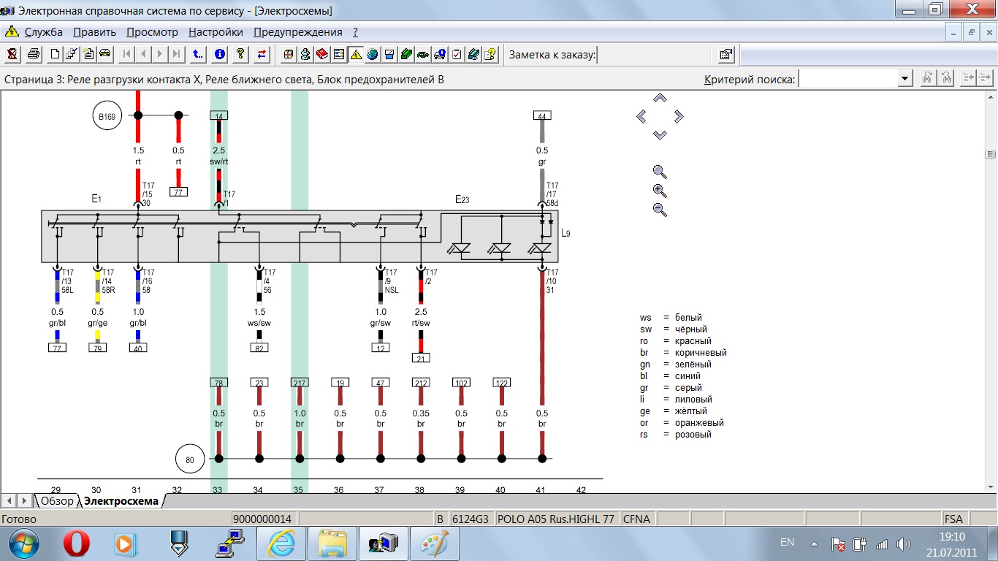
Task: Switch to the Обзор tab
Action: [x=57, y=501]
